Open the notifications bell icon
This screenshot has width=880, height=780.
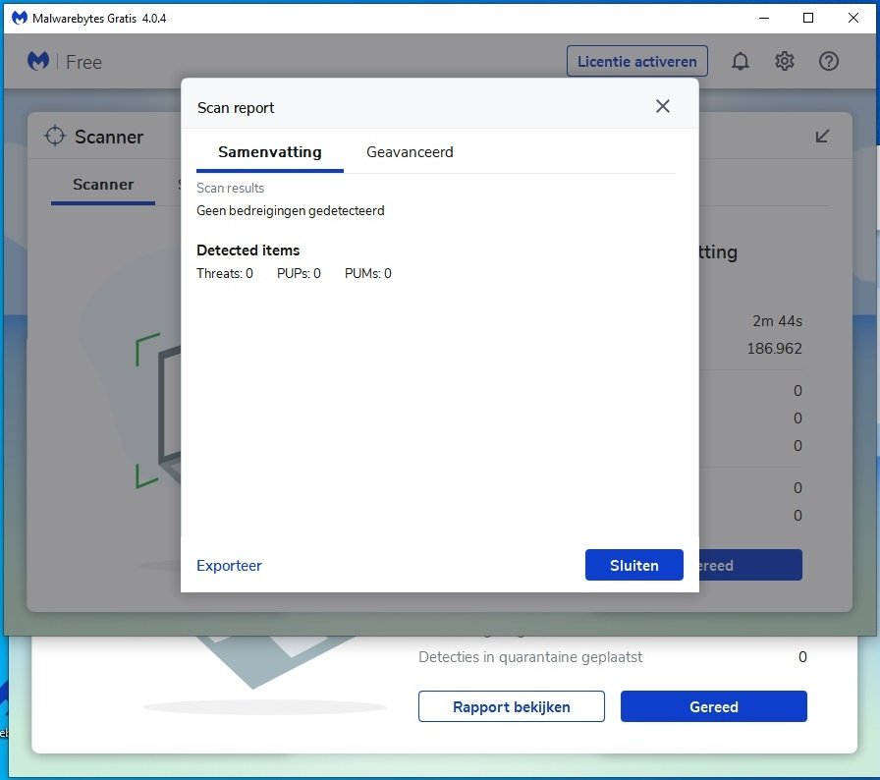click(x=741, y=61)
